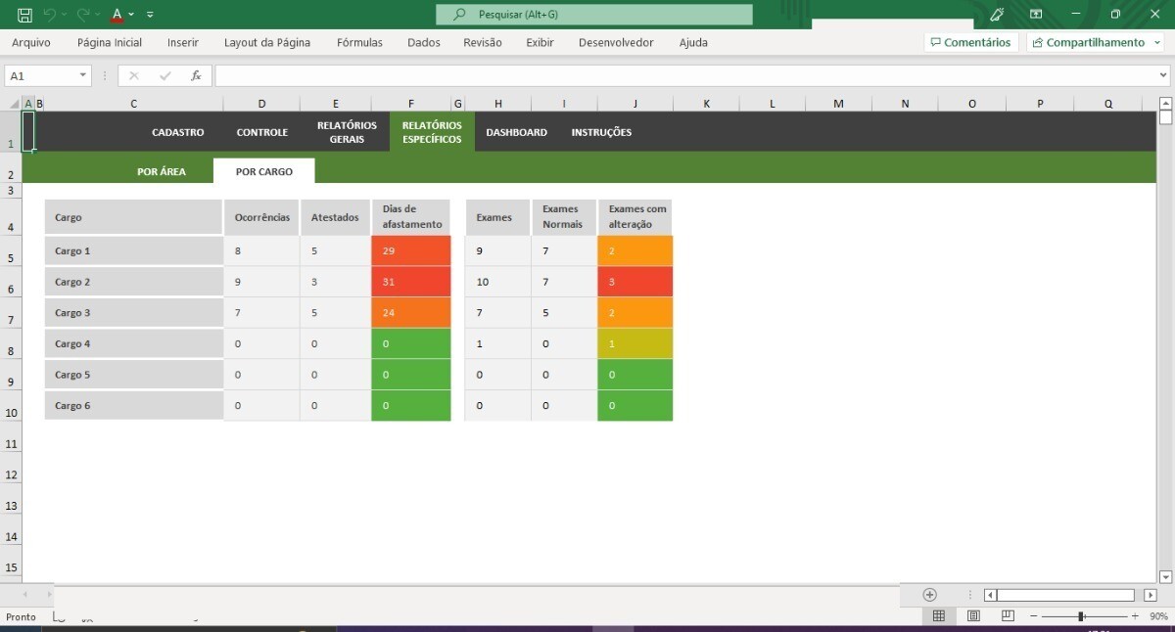Enable Page Break Preview view
Screen dimensions: 1175x632
(x=1008, y=616)
